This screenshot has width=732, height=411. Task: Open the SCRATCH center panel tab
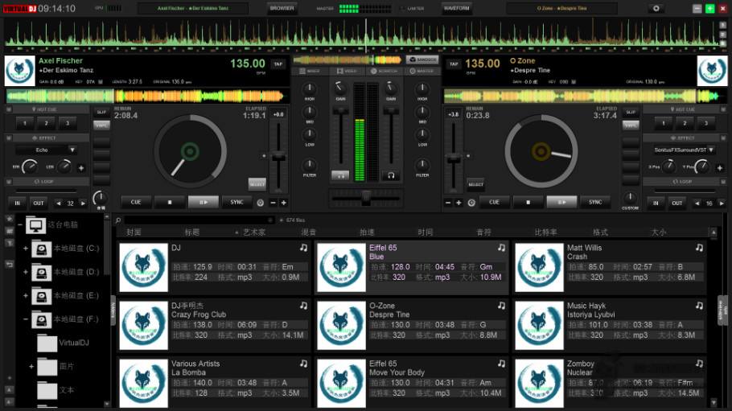click(x=385, y=71)
